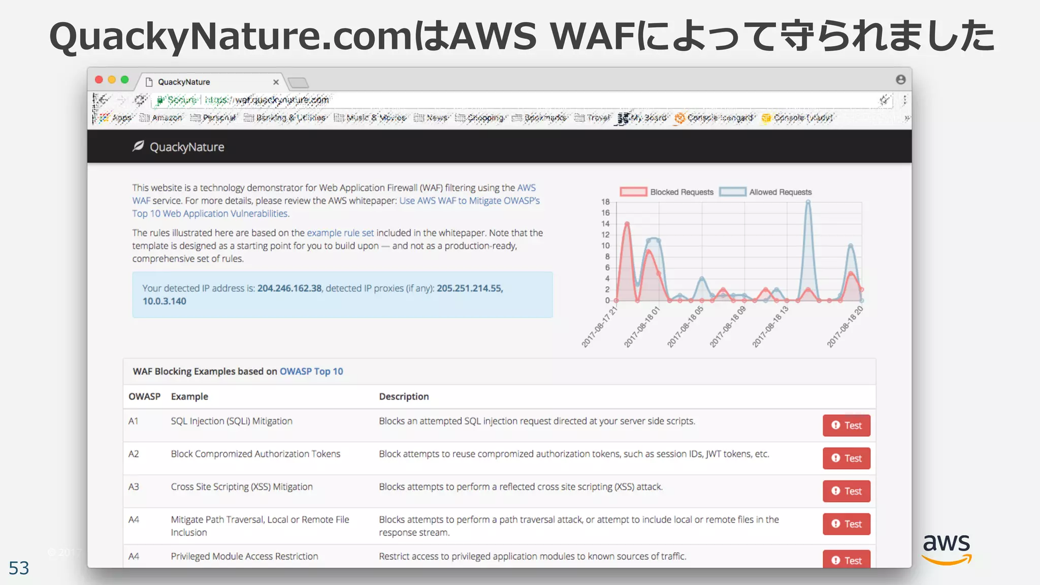The image size is (1040, 585).
Task: Click the proxy IP 205.251.214.55
Action: 470,288
